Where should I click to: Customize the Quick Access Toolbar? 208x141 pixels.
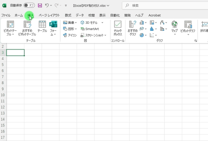coord(66,5)
